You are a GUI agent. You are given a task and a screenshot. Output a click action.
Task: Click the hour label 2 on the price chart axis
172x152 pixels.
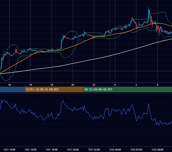136,85
